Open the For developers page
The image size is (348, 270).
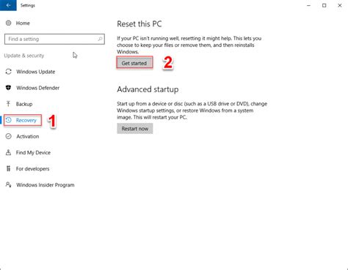point(32,168)
